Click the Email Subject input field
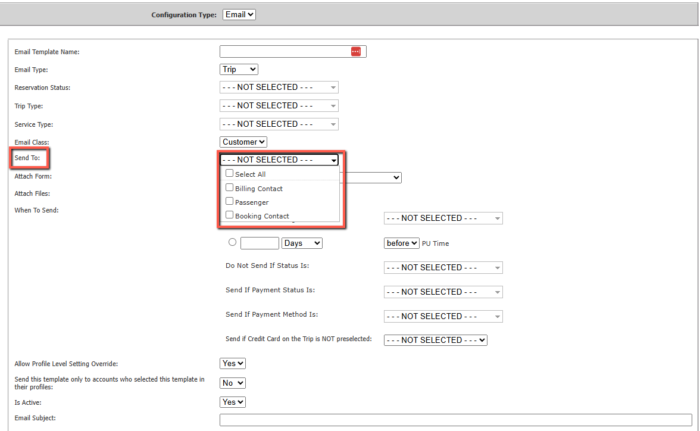The width and height of the screenshot is (700, 431). point(456,420)
